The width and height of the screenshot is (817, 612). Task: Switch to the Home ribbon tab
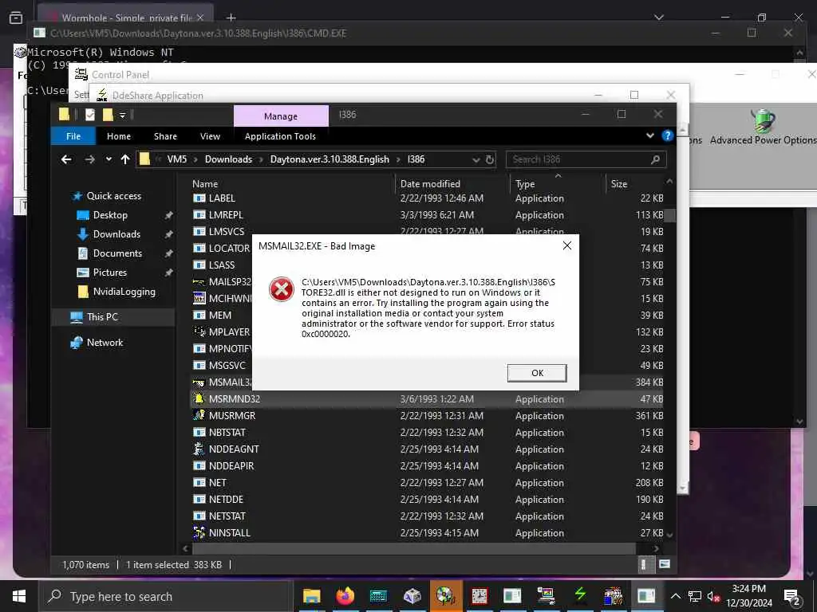tap(119, 135)
